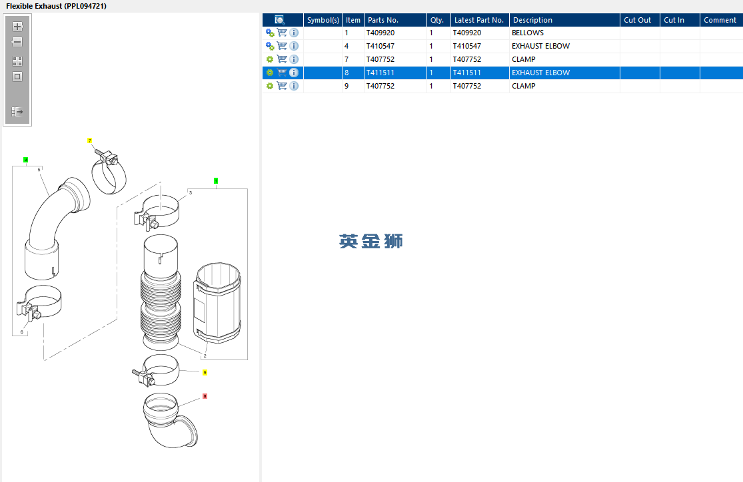This screenshot has width=743, height=482.
Task: Click the search icon in table header
Action: (280, 20)
